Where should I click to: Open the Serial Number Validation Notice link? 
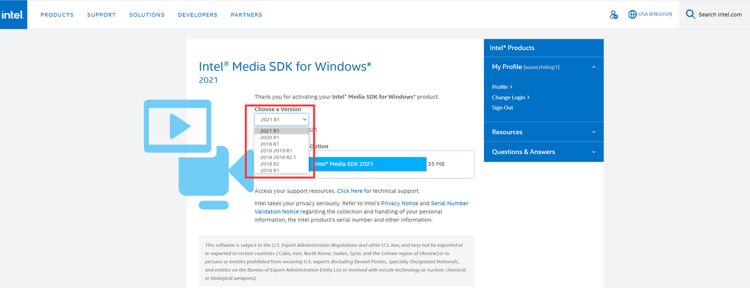click(x=362, y=207)
